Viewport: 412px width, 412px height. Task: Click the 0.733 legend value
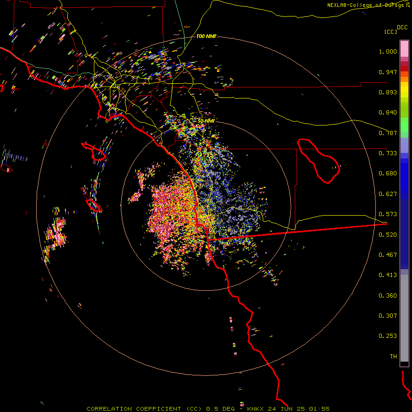tap(388, 153)
